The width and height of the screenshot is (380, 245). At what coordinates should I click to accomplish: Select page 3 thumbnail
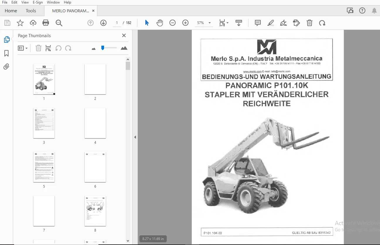(44, 123)
